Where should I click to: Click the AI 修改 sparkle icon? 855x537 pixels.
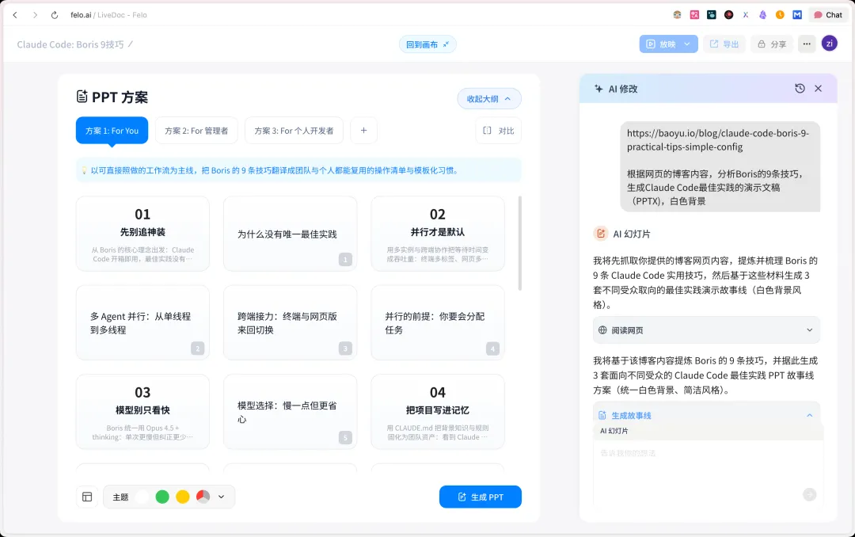coord(598,89)
